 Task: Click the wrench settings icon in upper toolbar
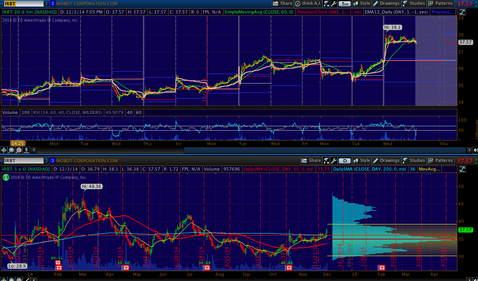point(334,4)
